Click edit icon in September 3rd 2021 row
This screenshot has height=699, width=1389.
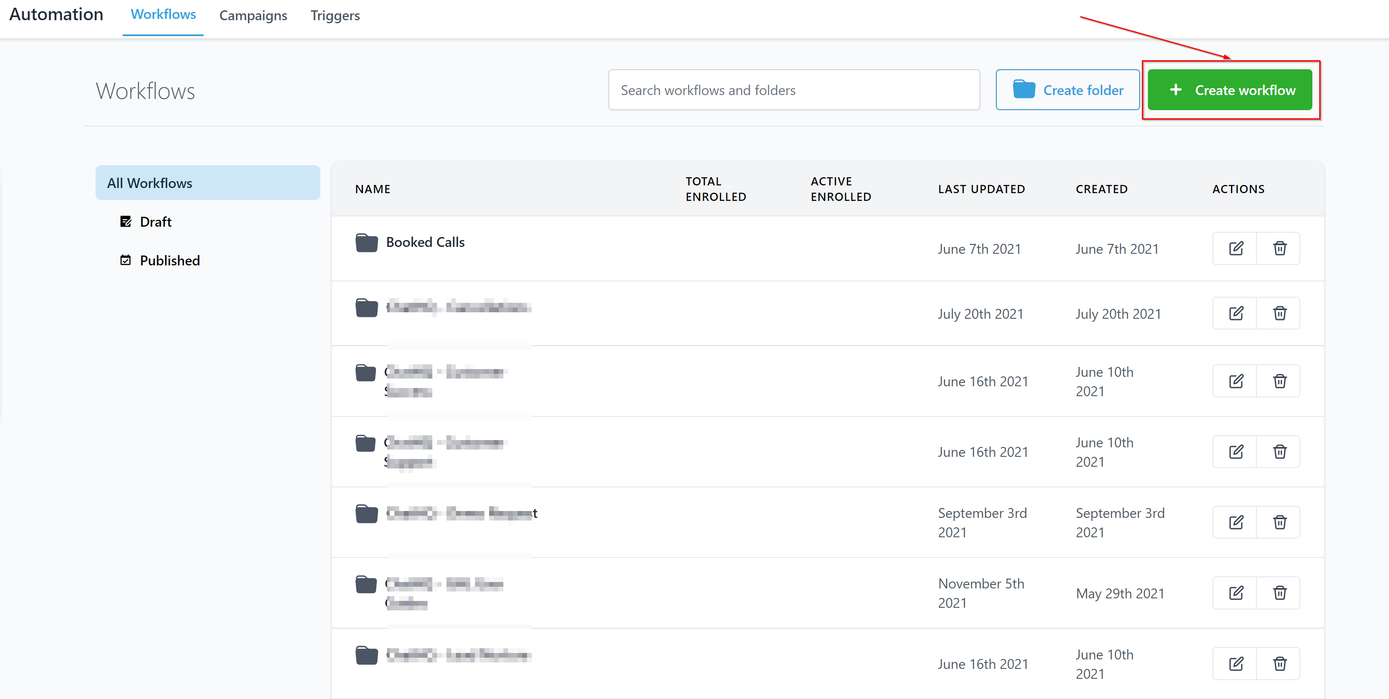click(x=1235, y=522)
